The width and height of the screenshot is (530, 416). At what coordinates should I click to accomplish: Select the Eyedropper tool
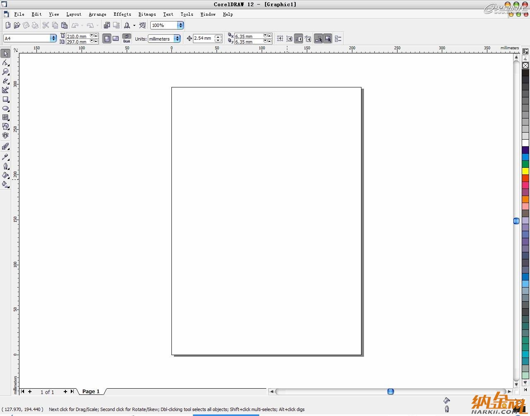(x=5, y=157)
